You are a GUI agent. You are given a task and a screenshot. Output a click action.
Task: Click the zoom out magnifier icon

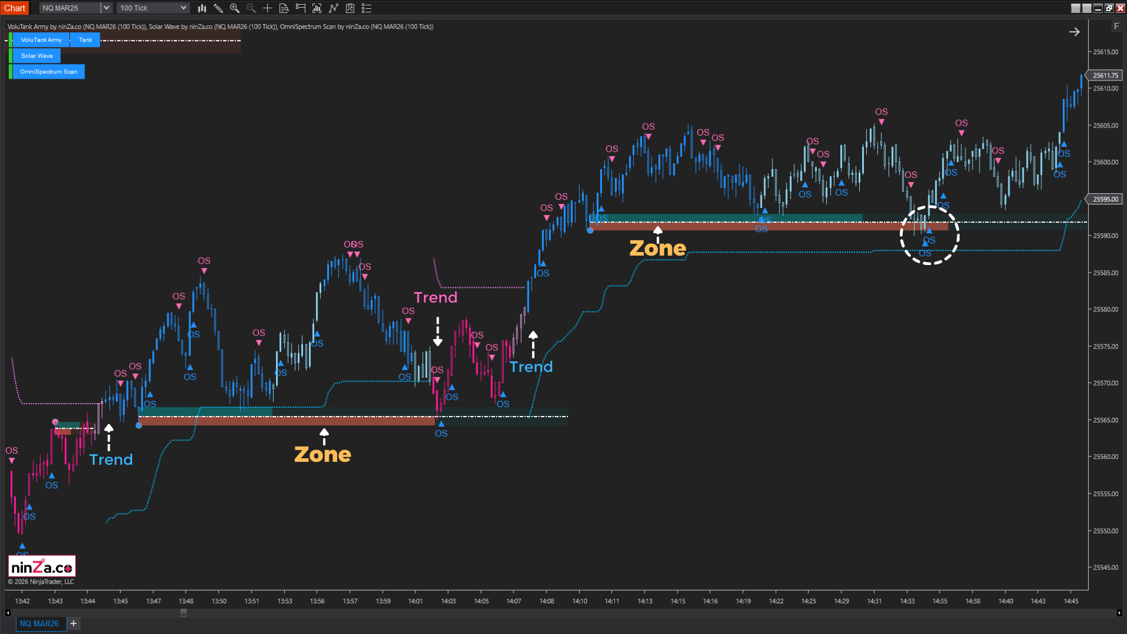point(251,8)
